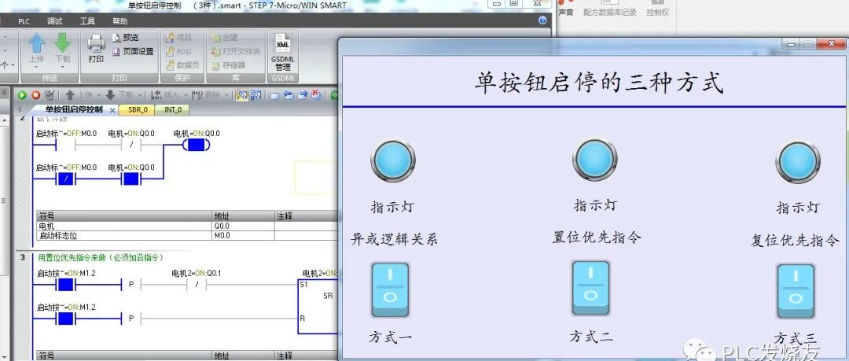Click network 3 comment 用置位优先指令来做

(x=101, y=257)
